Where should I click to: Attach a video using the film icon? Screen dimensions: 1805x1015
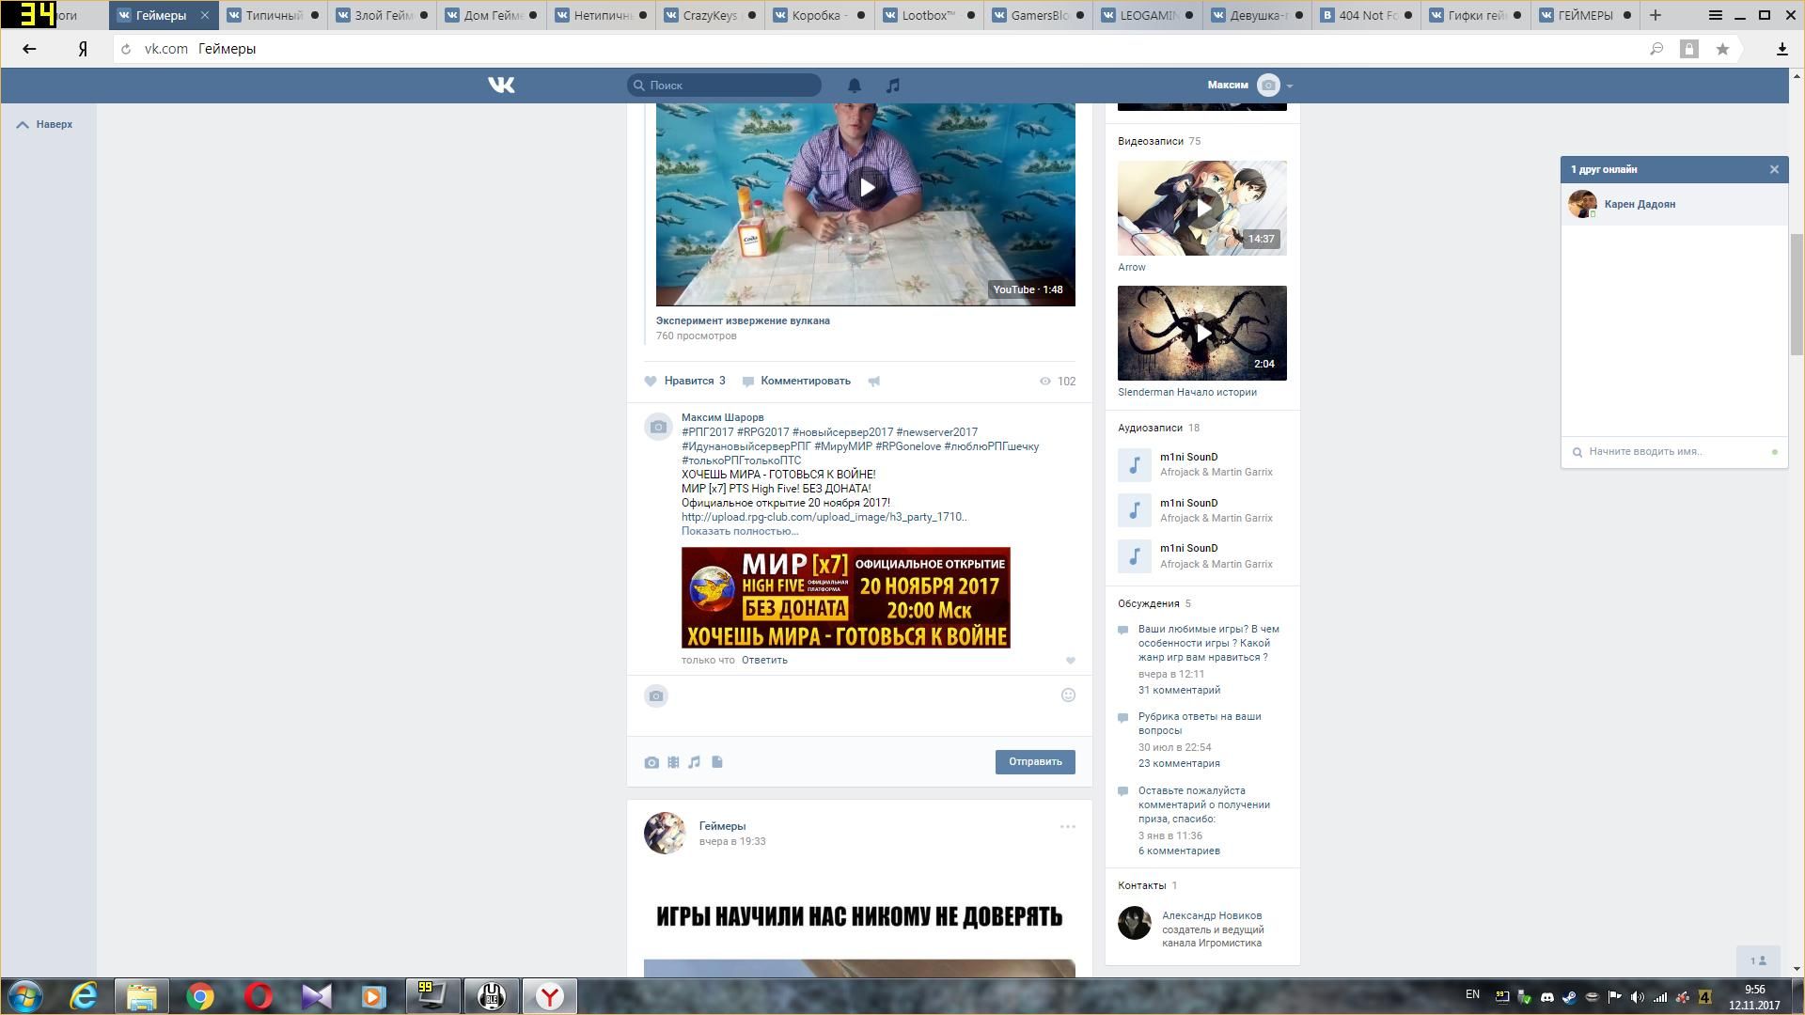(x=673, y=762)
